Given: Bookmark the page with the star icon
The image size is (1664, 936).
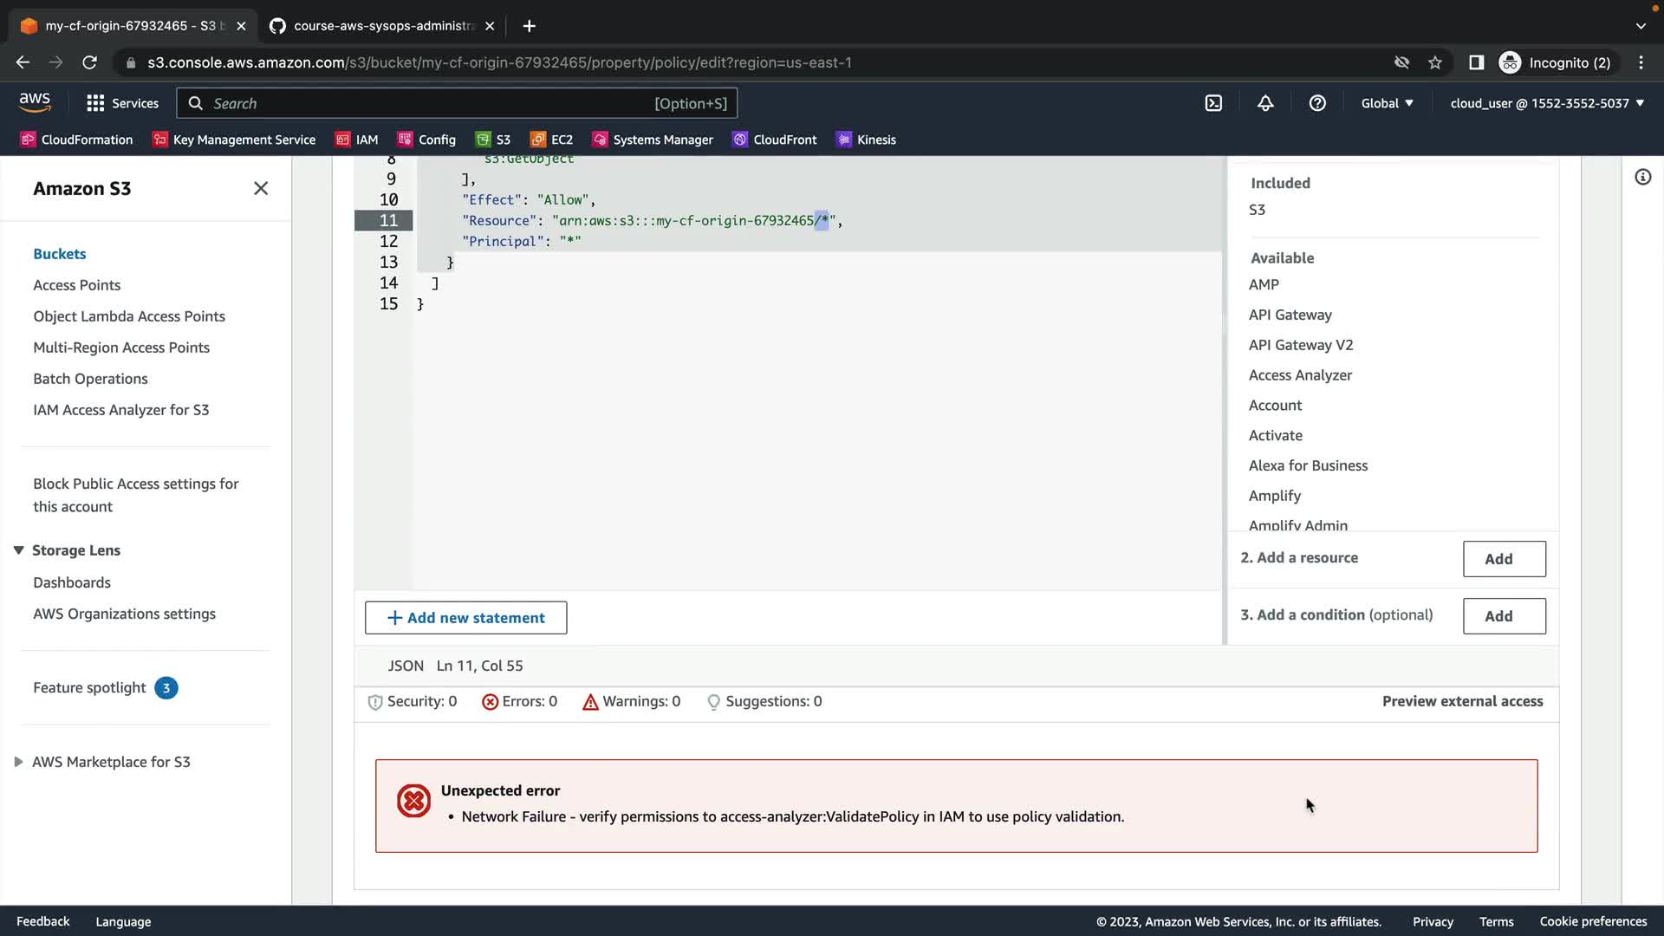Looking at the screenshot, I should click(x=1435, y=62).
